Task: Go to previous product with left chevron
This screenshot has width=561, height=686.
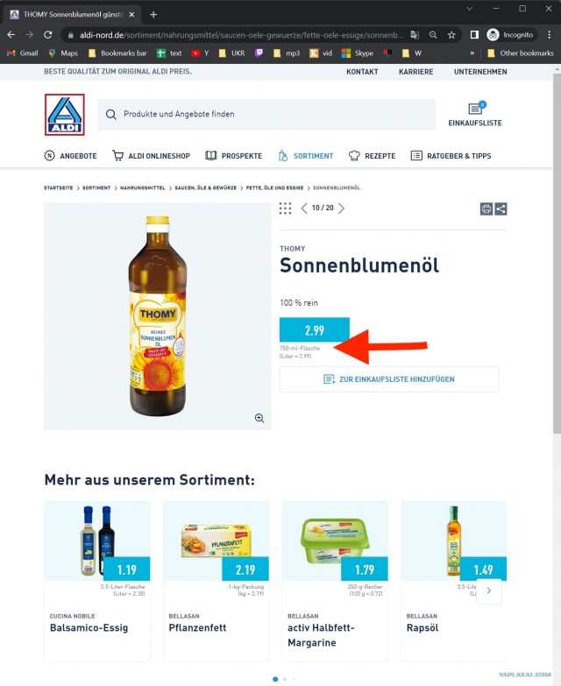Action: point(304,209)
